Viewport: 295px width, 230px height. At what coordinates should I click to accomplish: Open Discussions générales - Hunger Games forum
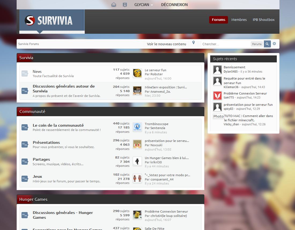point(63,215)
